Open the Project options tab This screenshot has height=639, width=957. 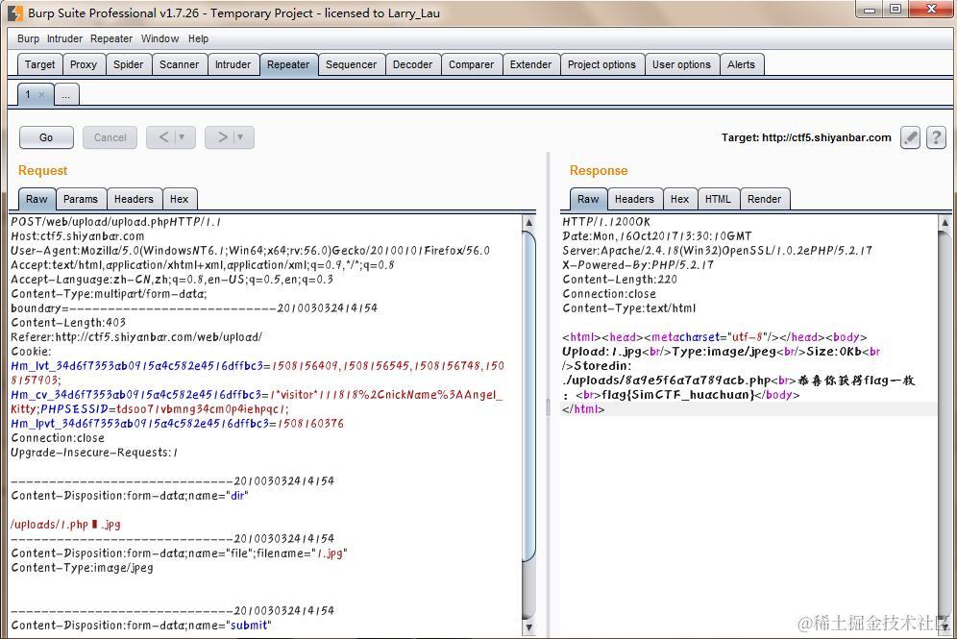pyautogui.click(x=601, y=64)
